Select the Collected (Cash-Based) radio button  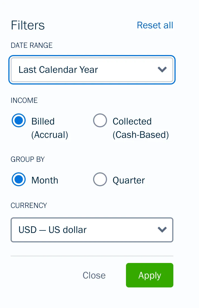point(100,121)
